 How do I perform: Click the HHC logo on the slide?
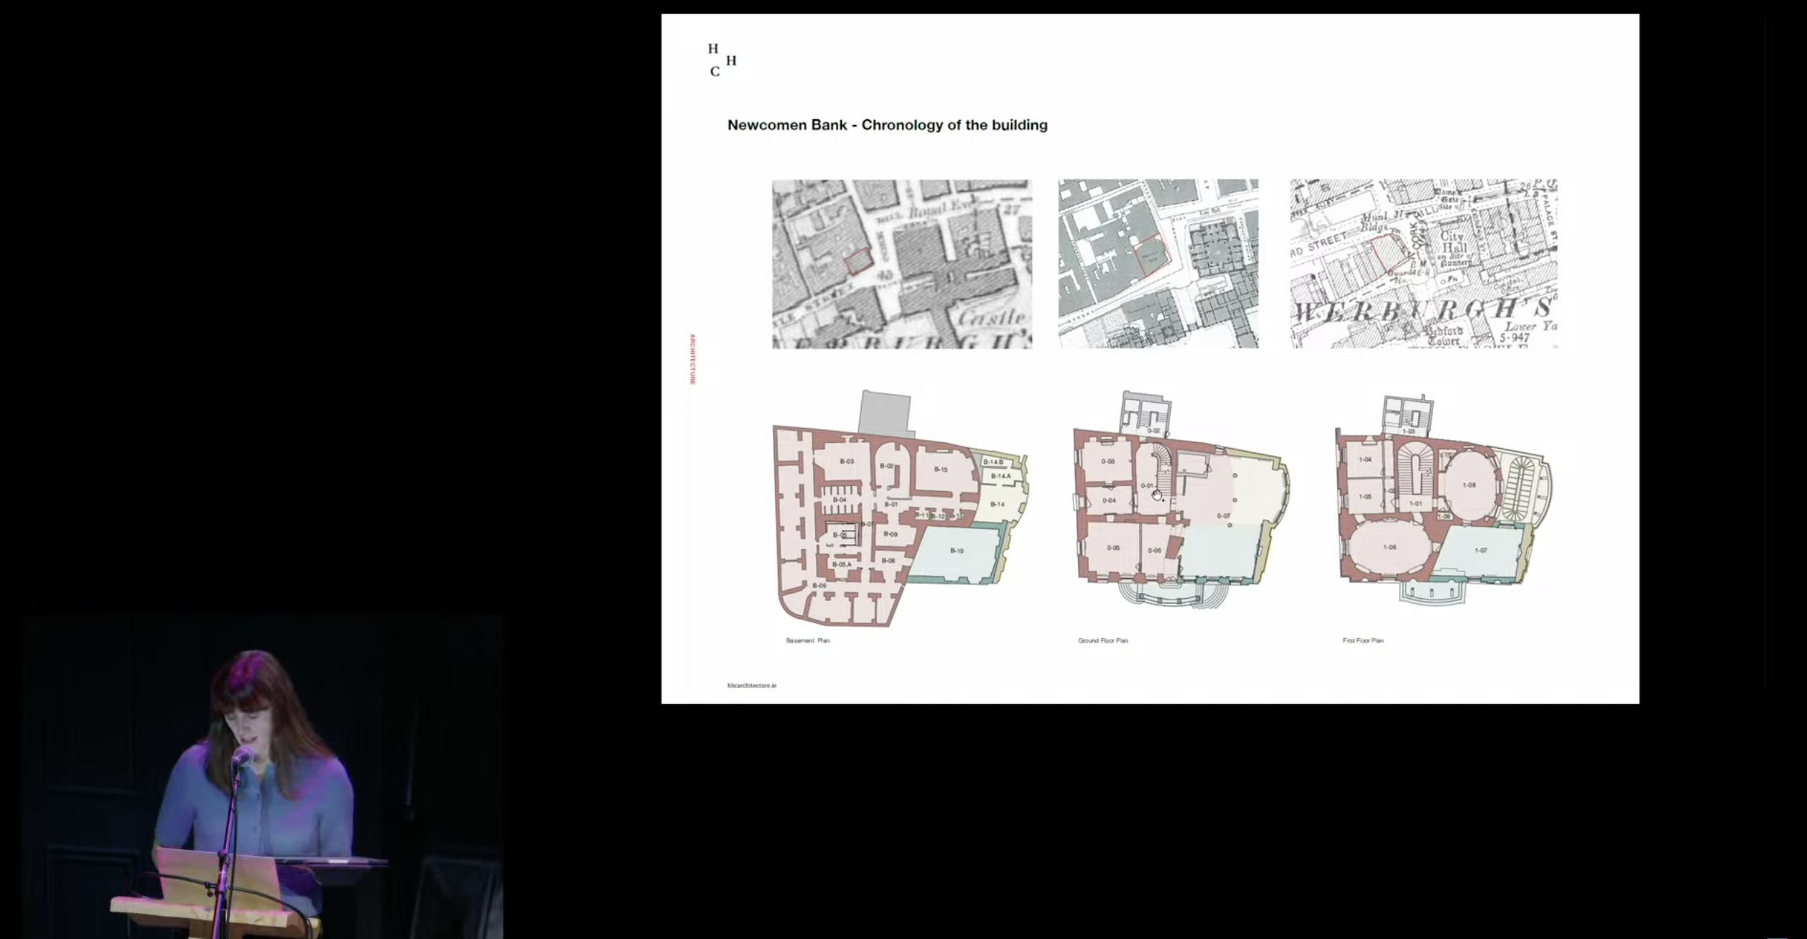pos(721,60)
